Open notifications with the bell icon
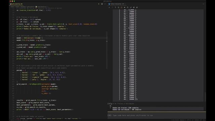This screenshot has height=121, width=215. (204, 120)
